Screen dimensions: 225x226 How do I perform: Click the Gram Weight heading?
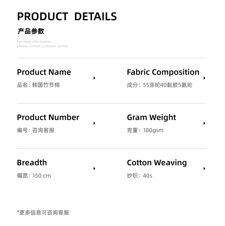coord(151,117)
